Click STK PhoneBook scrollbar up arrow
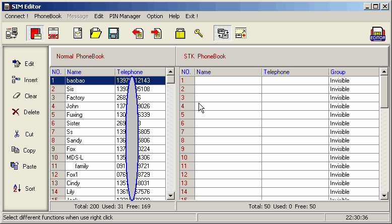 (x=384, y=71)
